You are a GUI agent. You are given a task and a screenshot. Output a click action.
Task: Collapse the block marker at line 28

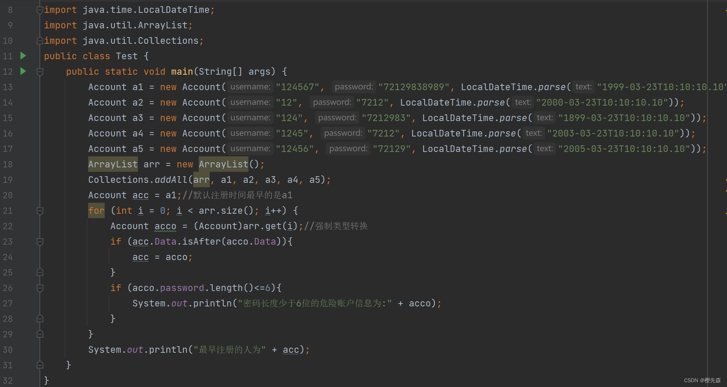(40, 319)
